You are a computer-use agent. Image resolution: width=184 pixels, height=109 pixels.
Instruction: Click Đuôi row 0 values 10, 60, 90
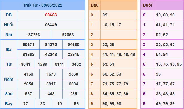tap(165, 15)
